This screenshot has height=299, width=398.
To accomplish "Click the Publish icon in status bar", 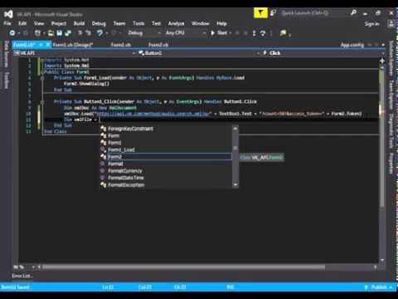I will coord(366,287).
